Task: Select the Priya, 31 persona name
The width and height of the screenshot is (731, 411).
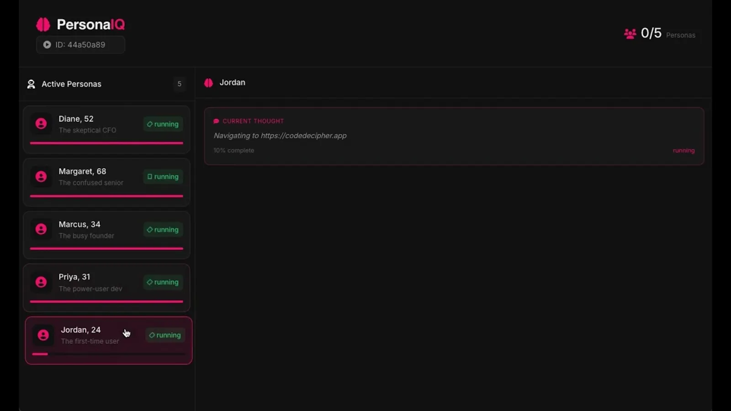Action: [74, 277]
